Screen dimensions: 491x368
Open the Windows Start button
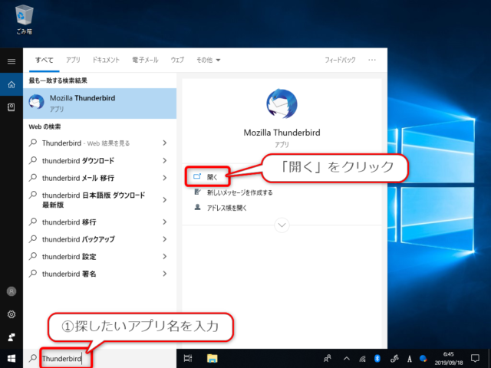click(x=12, y=358)
